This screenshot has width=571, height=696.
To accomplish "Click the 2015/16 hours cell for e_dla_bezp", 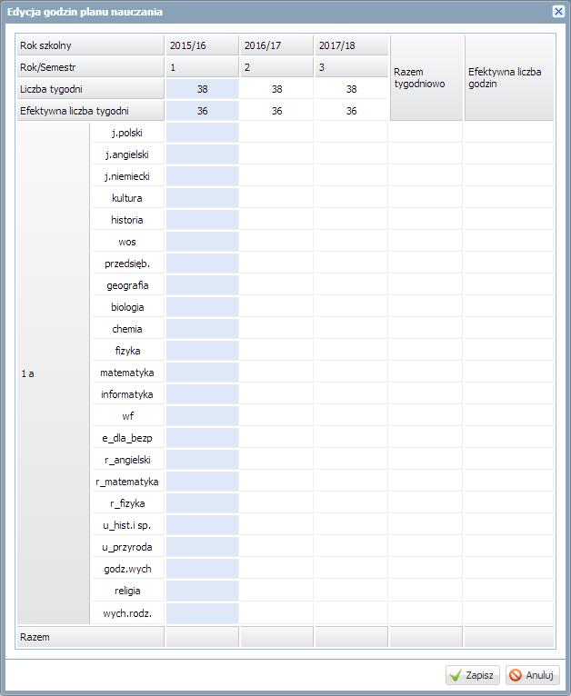I will point(202,438).
